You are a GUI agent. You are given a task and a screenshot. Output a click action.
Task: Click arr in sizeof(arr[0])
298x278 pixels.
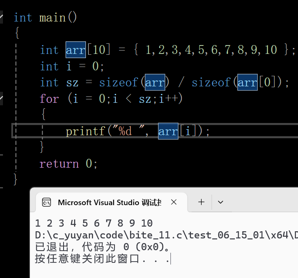point(247,82)
